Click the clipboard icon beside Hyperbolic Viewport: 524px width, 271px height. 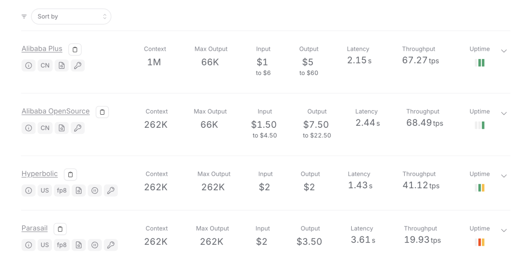coord(70,174)
